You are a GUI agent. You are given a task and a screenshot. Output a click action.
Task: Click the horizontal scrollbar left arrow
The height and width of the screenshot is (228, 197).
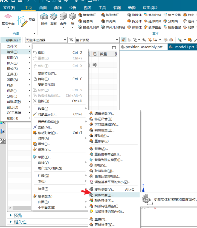[x=10, y=208]
